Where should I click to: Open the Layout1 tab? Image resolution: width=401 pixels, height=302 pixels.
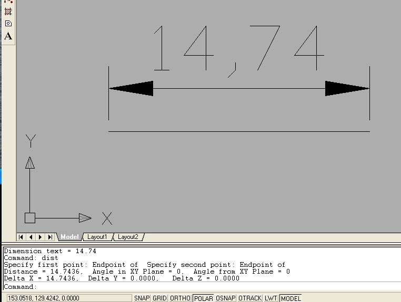point(97,237)
